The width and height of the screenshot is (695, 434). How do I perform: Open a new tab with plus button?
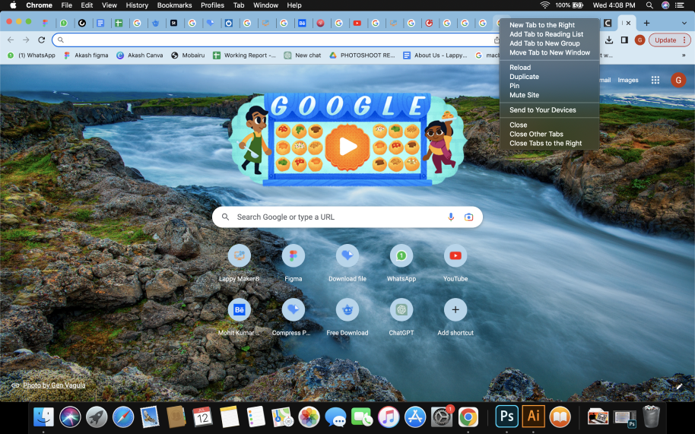click(x=646, y=23)
